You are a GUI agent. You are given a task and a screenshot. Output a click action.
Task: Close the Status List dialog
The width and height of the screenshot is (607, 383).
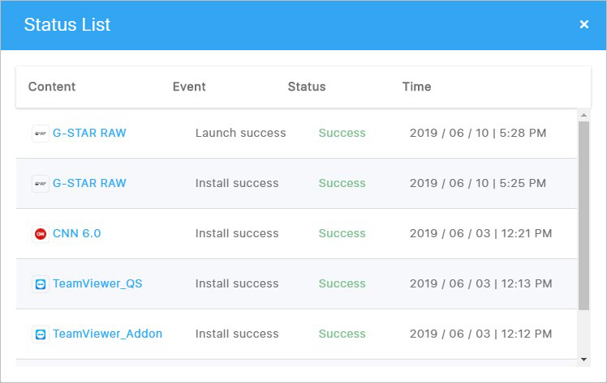[x=583, y=24]
